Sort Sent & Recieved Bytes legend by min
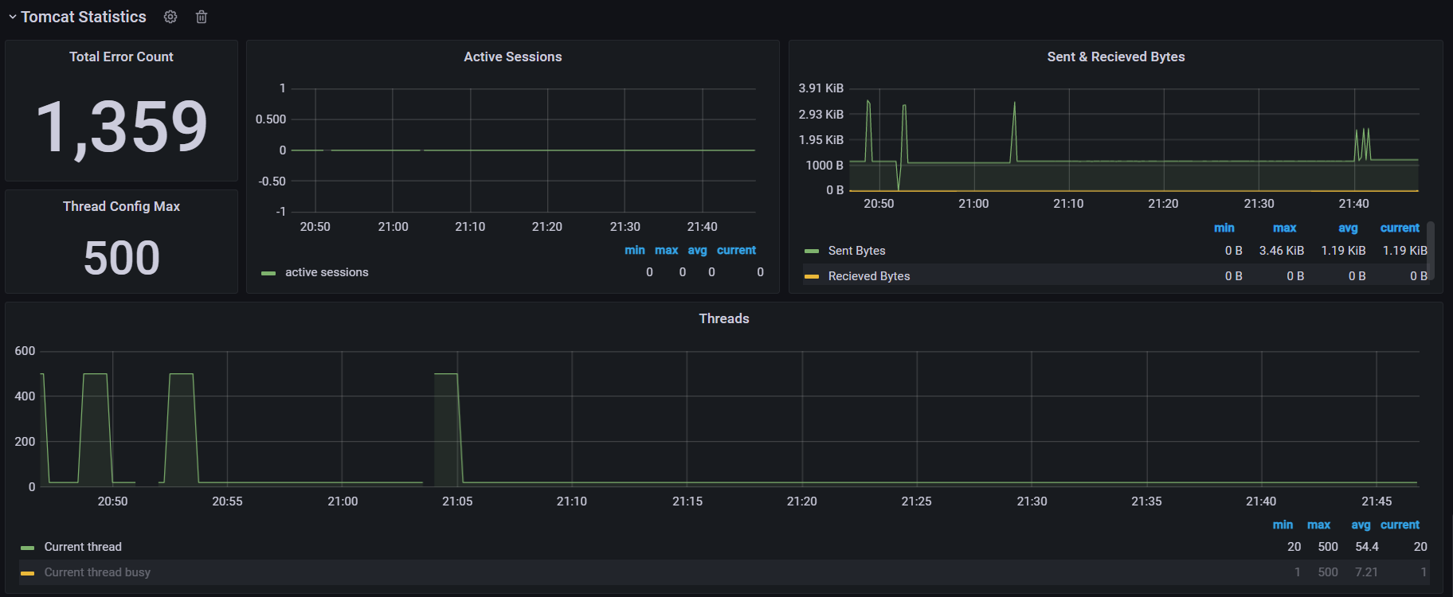The width and height of the screenshot is (1453, 597). (1224, 228)
